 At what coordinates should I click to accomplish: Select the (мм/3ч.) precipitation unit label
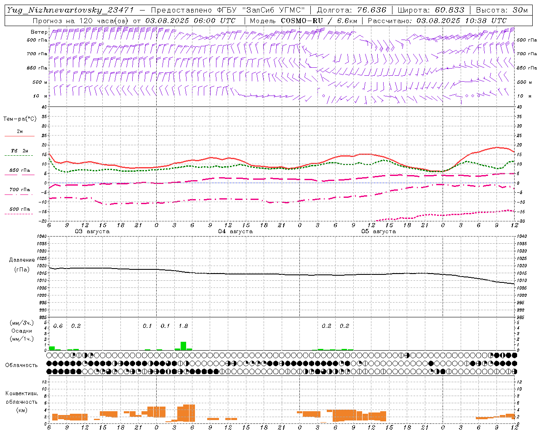pos(22,323)
